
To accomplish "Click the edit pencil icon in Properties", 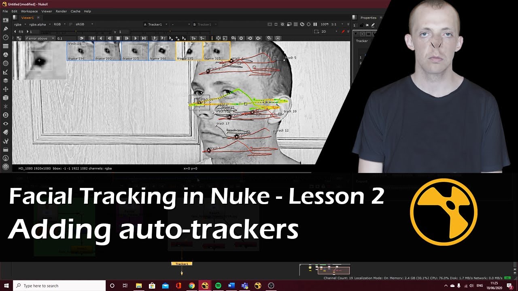I will click(373, 25).
